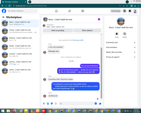The width and height of the screenshot is (141, 113).
Task: Open the Marketplace listing $600 link
Action: pos(56,27)
